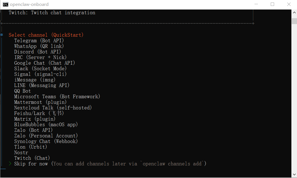297x178 pixels.
Task: Choose Nextcloud Talk (self-hosted) option
Action: tap(53, 108)
